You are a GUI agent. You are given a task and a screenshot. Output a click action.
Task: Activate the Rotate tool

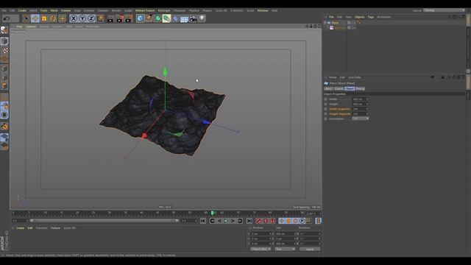(53, 18)
